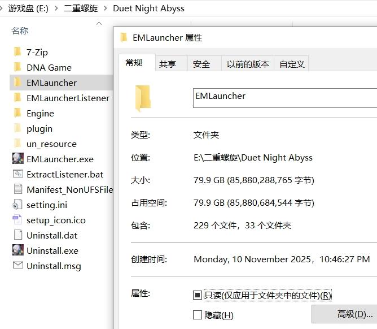Click the Uninstall.msg mail icon
Image resolution: width=377 pixels, height=329 pixels.
coord(17,266)
